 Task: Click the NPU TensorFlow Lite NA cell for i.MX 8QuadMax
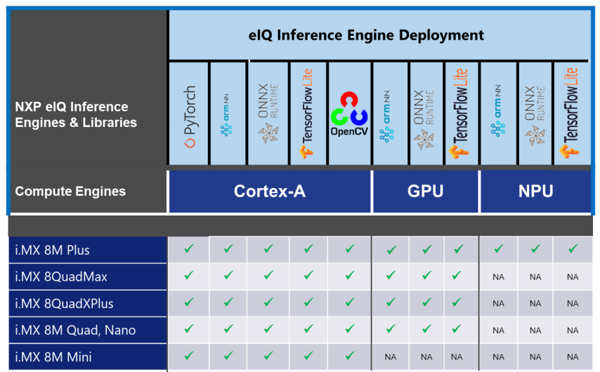(573, 277)
